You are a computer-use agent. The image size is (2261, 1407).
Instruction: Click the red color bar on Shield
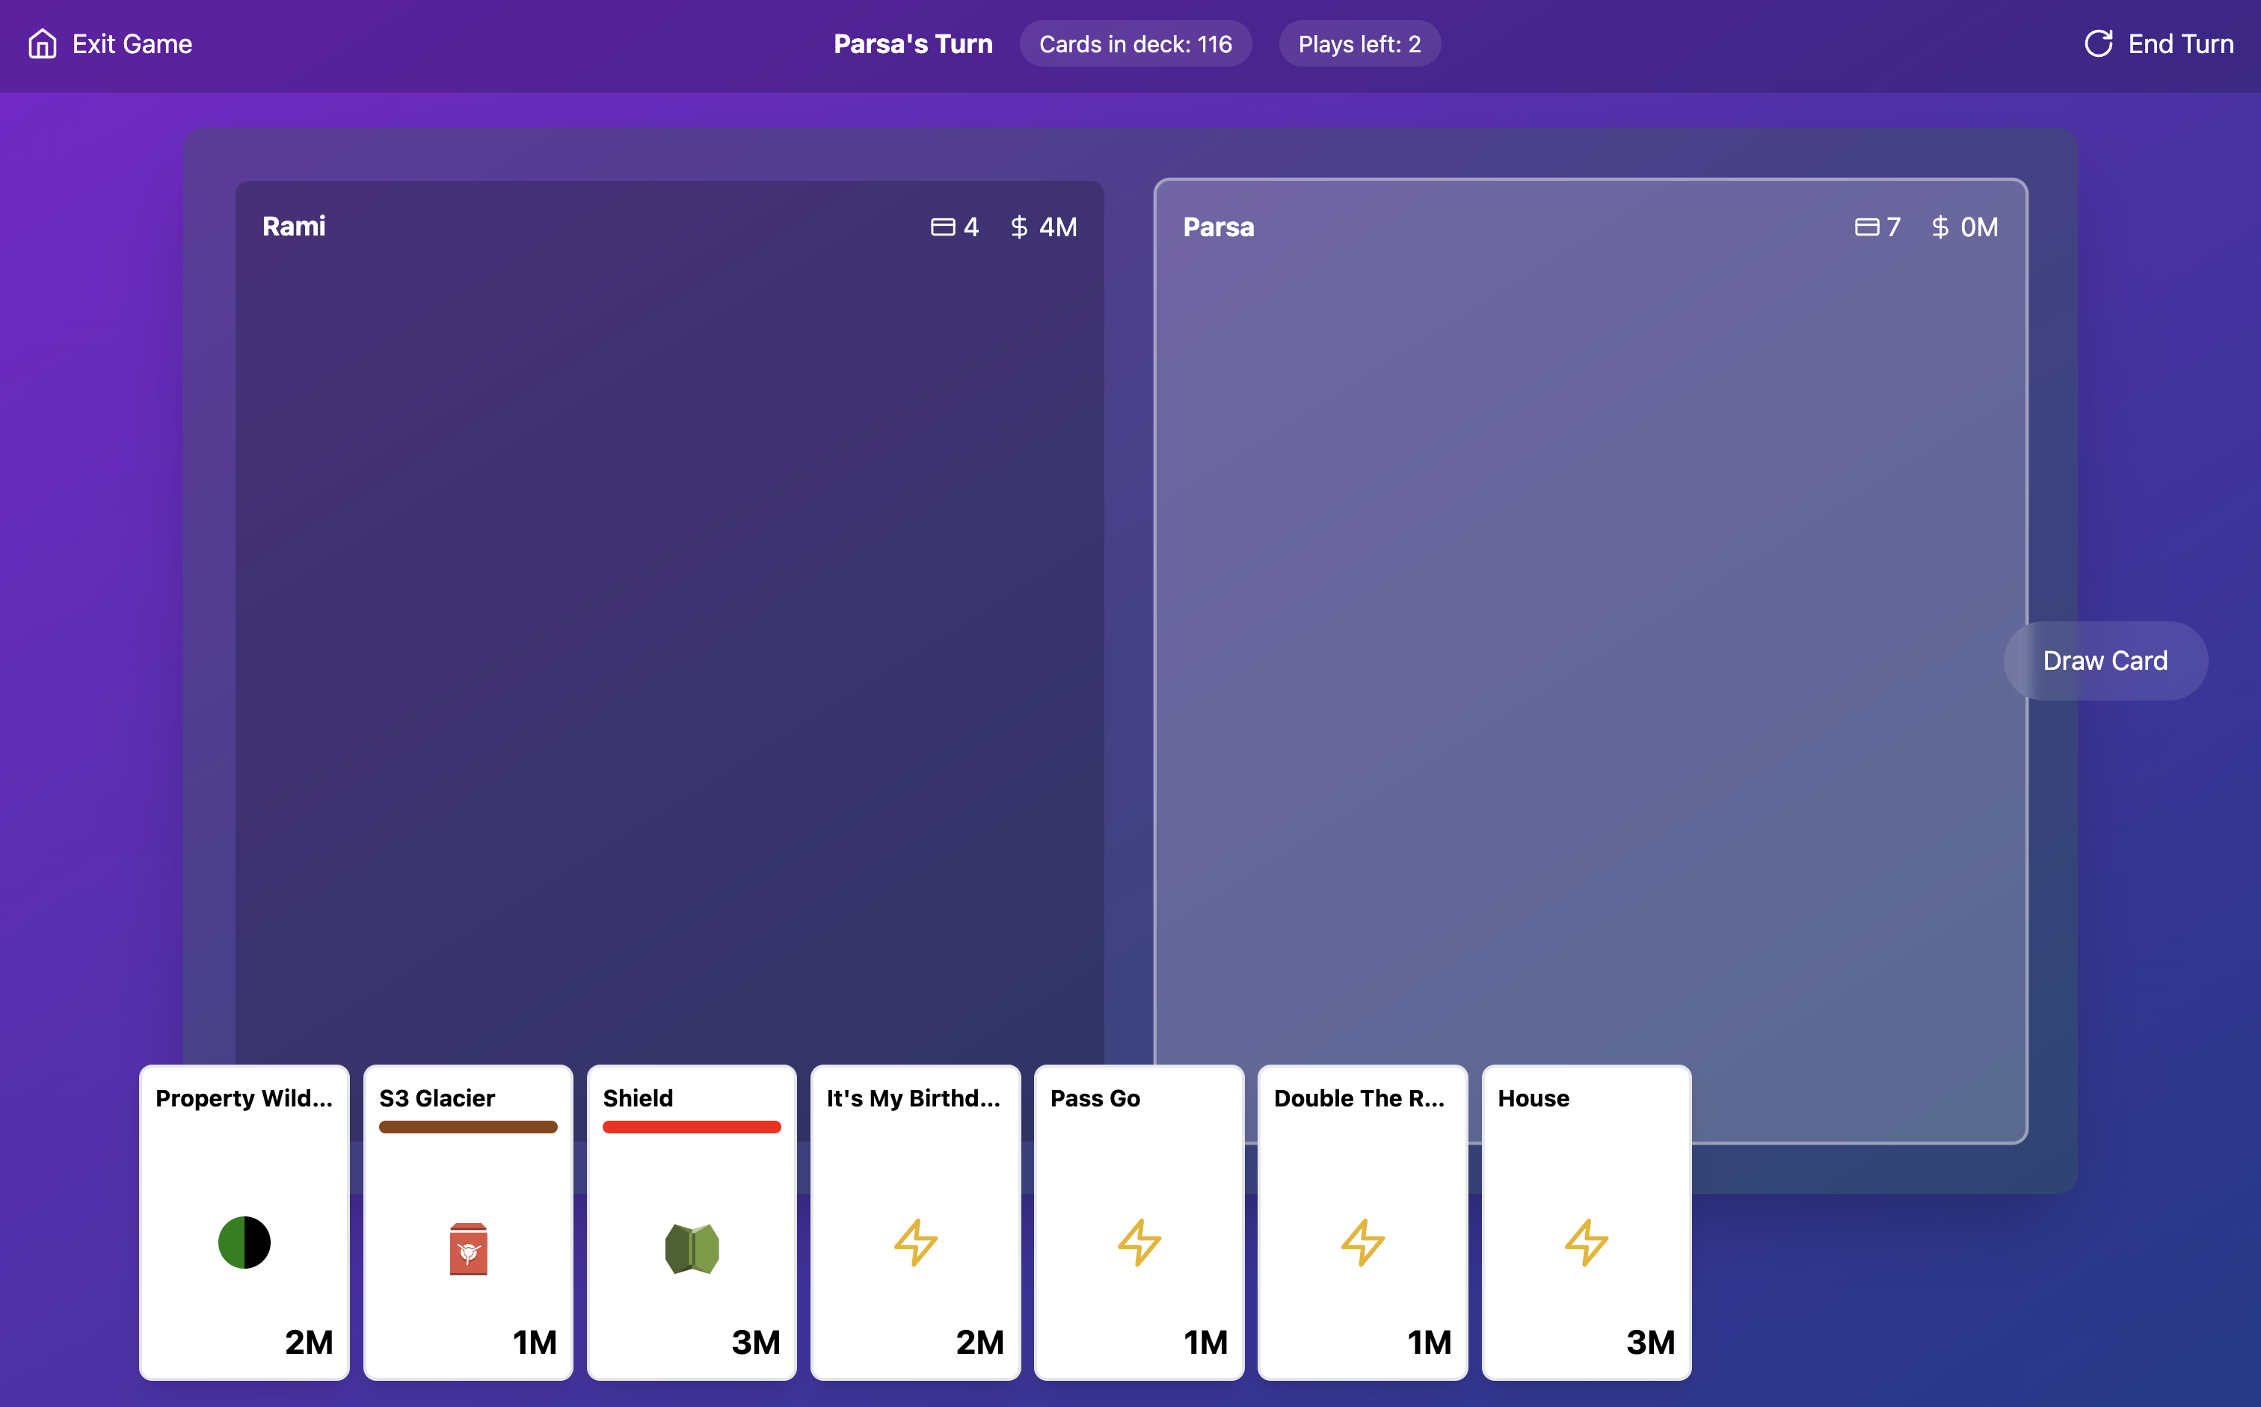(x=692, y=1127)
